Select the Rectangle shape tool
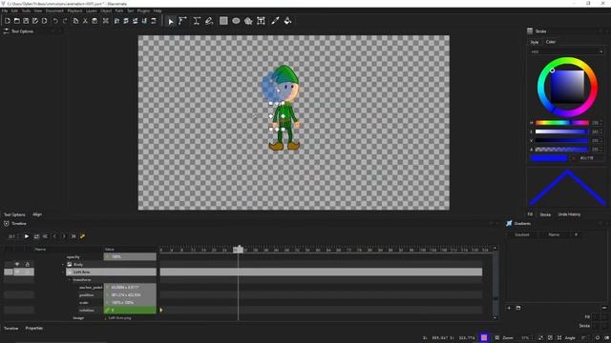The width and height of the screenshot is (611, 343). [223, 21]
